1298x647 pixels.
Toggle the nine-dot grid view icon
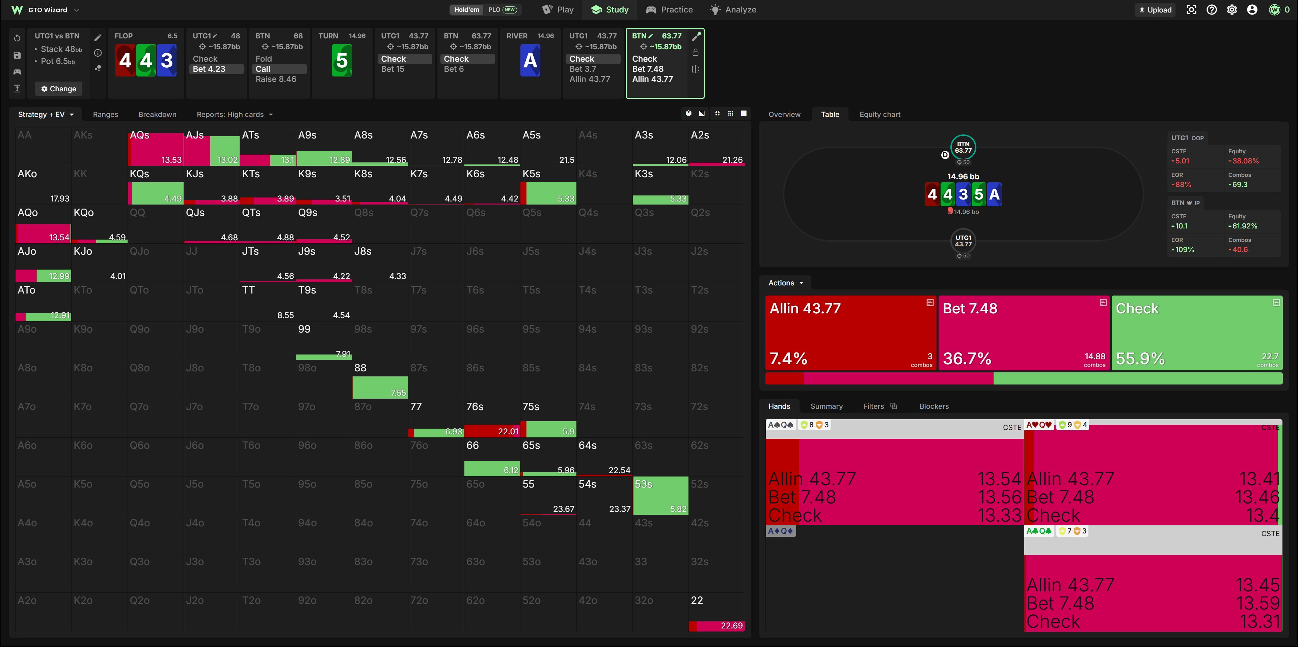730,114
